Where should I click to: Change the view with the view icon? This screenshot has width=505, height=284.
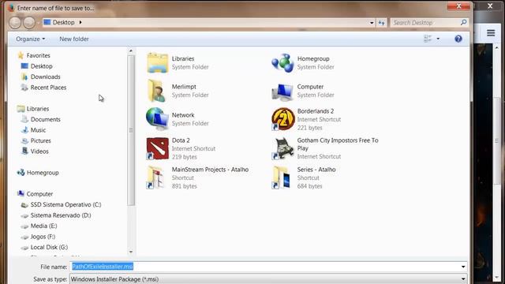coord(428,39)
